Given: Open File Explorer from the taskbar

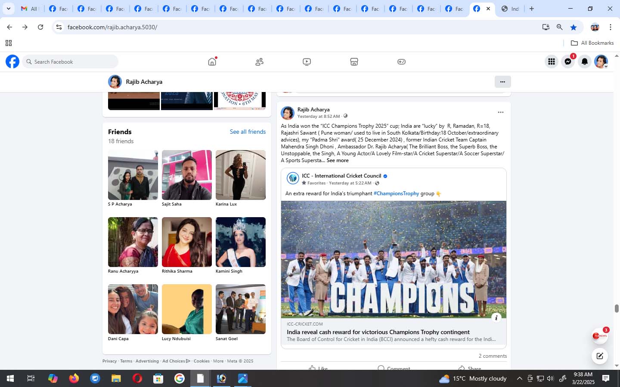Looking at the screenshot, I should tap(116, 378).
